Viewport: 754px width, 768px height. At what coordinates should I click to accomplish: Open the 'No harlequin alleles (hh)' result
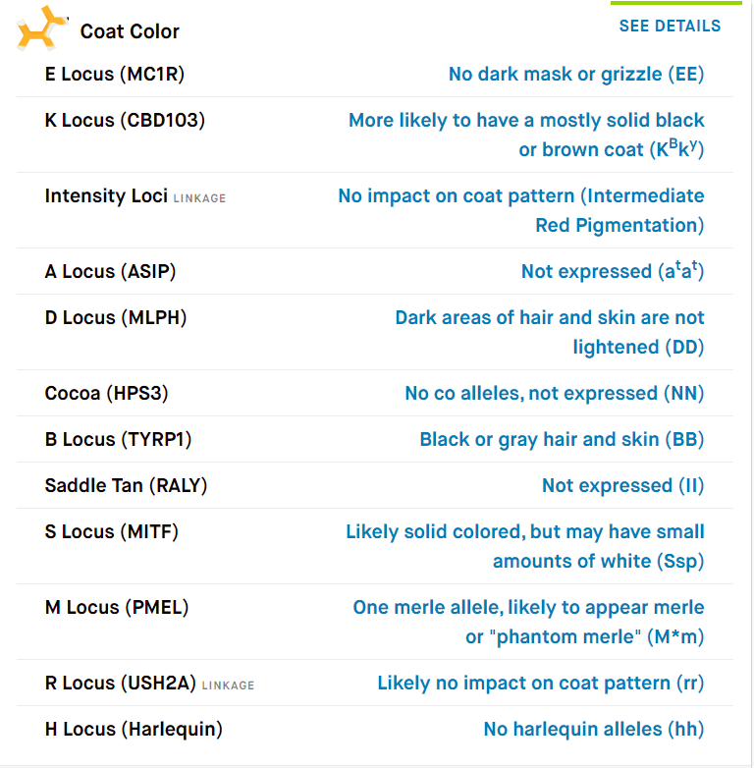594,730
